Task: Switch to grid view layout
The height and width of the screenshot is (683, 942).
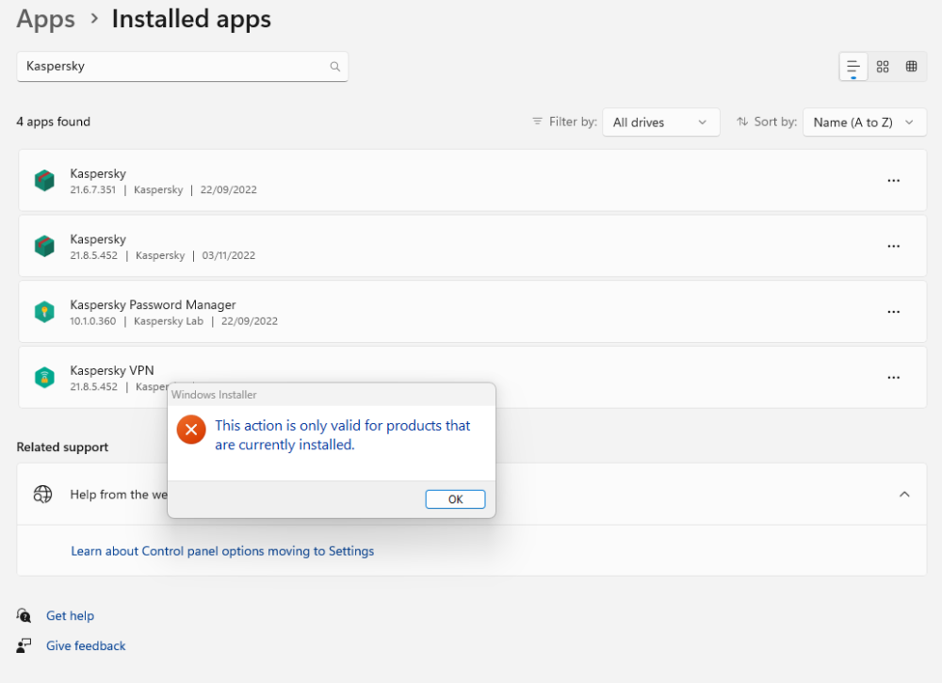Action: [x=883, y=66]
